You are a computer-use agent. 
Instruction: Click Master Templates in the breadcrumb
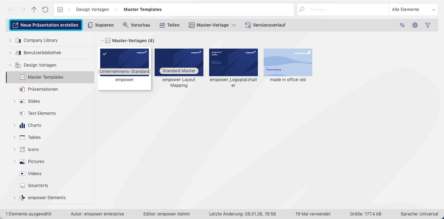point(143,10)
